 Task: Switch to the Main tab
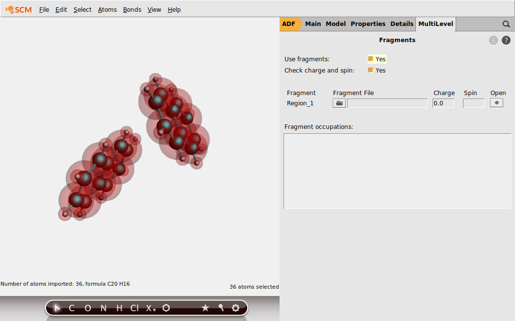coord(313,24)
